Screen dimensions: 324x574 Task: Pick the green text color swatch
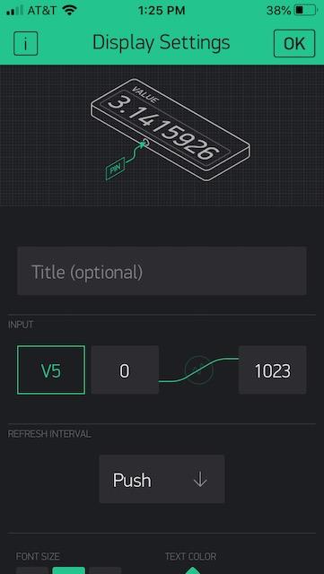pos(192,570)
